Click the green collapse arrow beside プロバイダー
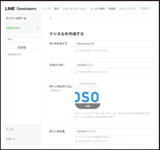The width and height of the screenshot is (160, 150). click(x=38, y=28)
